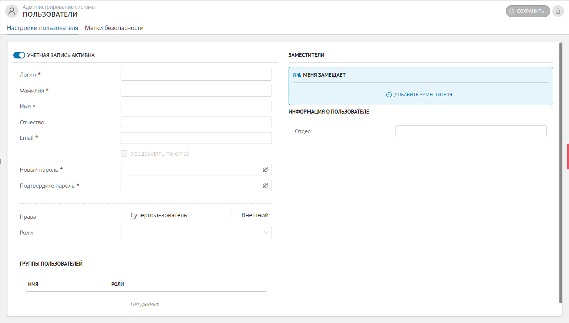Open Настройки пользователя tab
Screen dimensions: 569x323
click(43, 28)
